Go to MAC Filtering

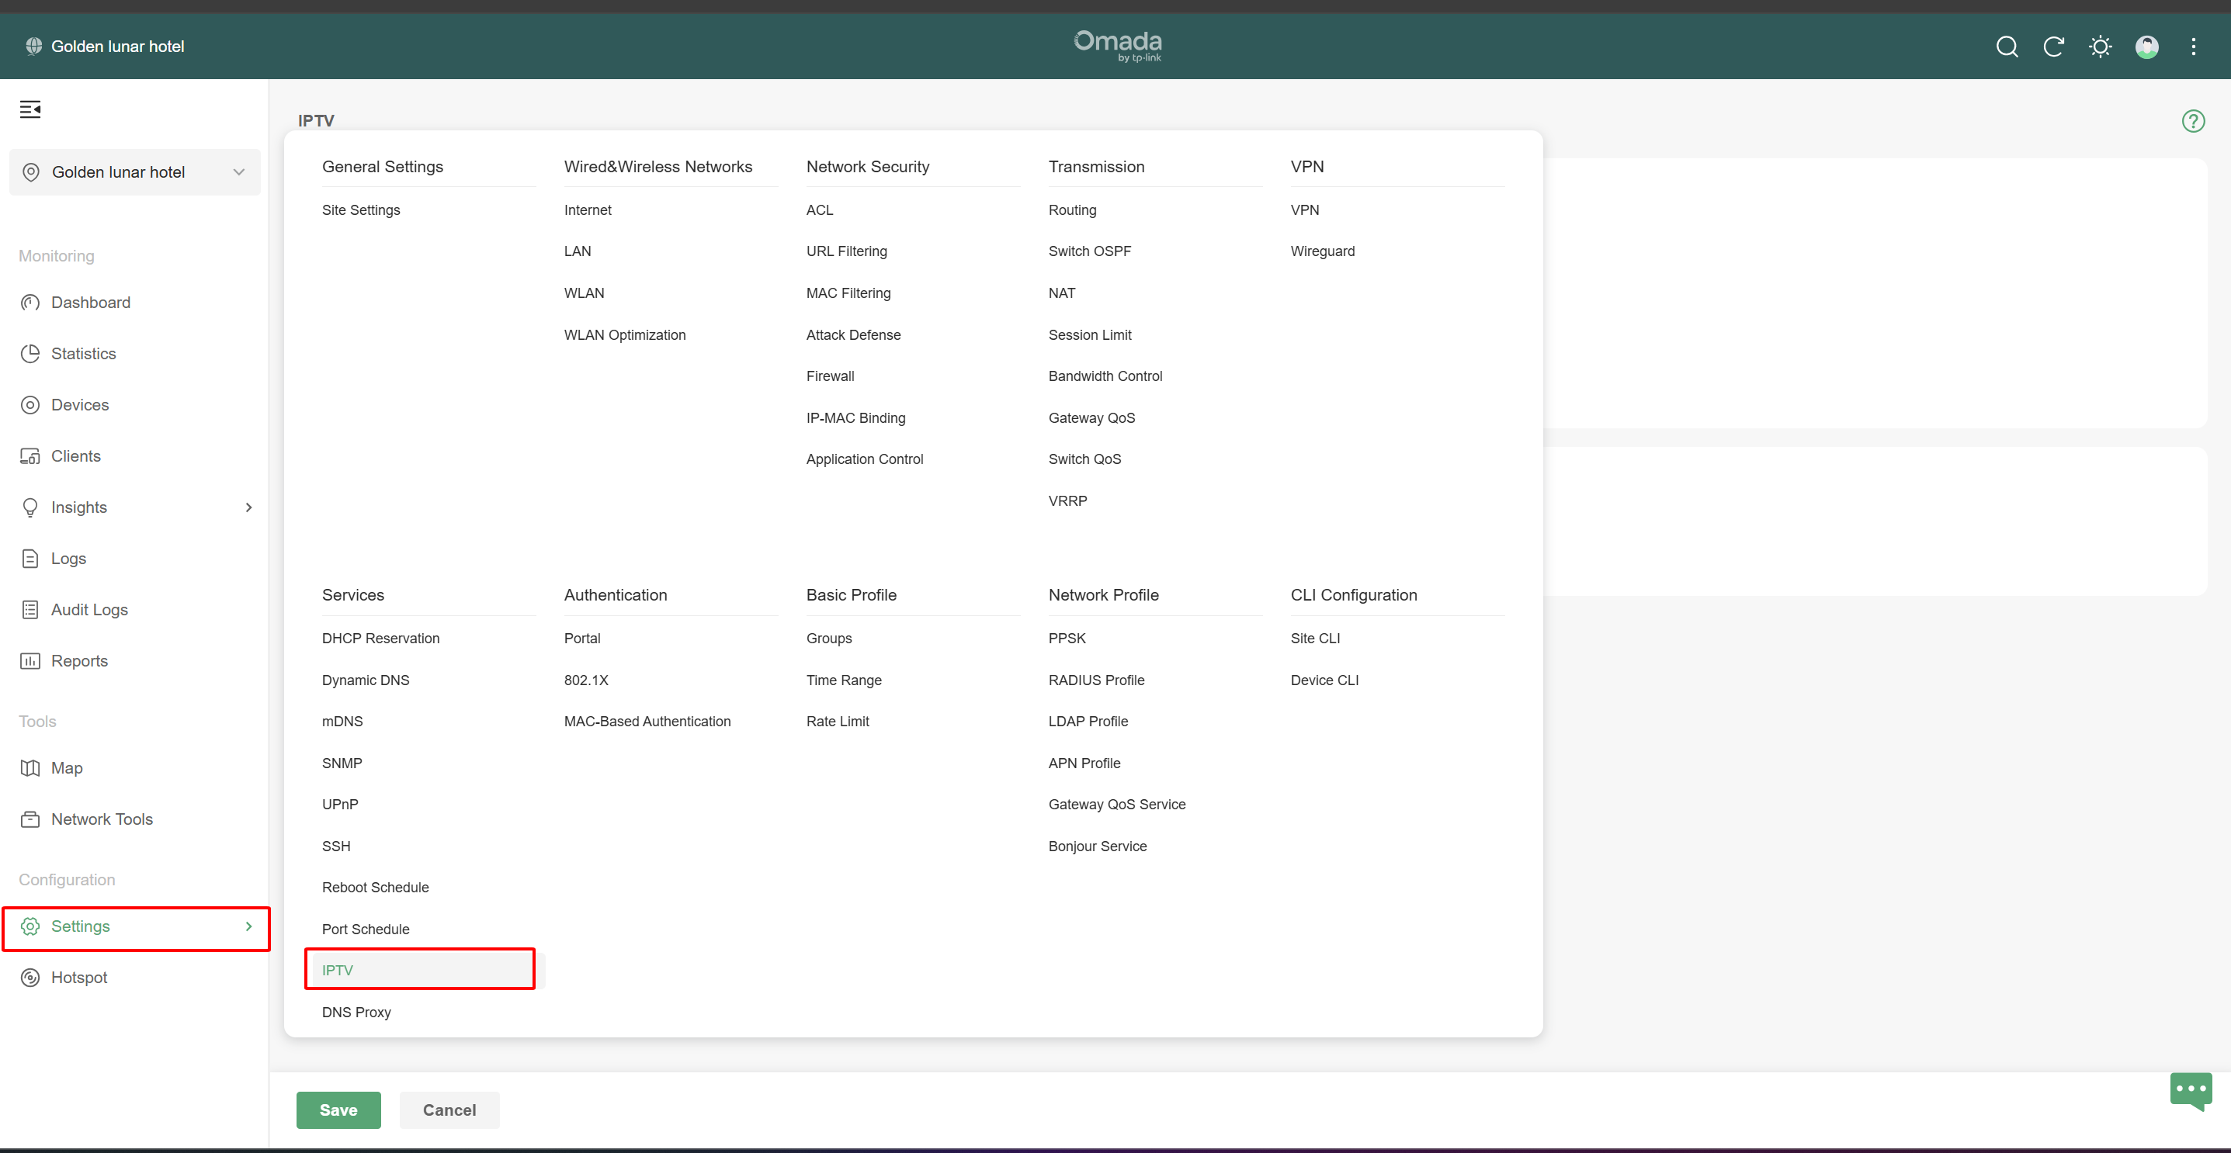pyautogui.click(x=848, y=293)
